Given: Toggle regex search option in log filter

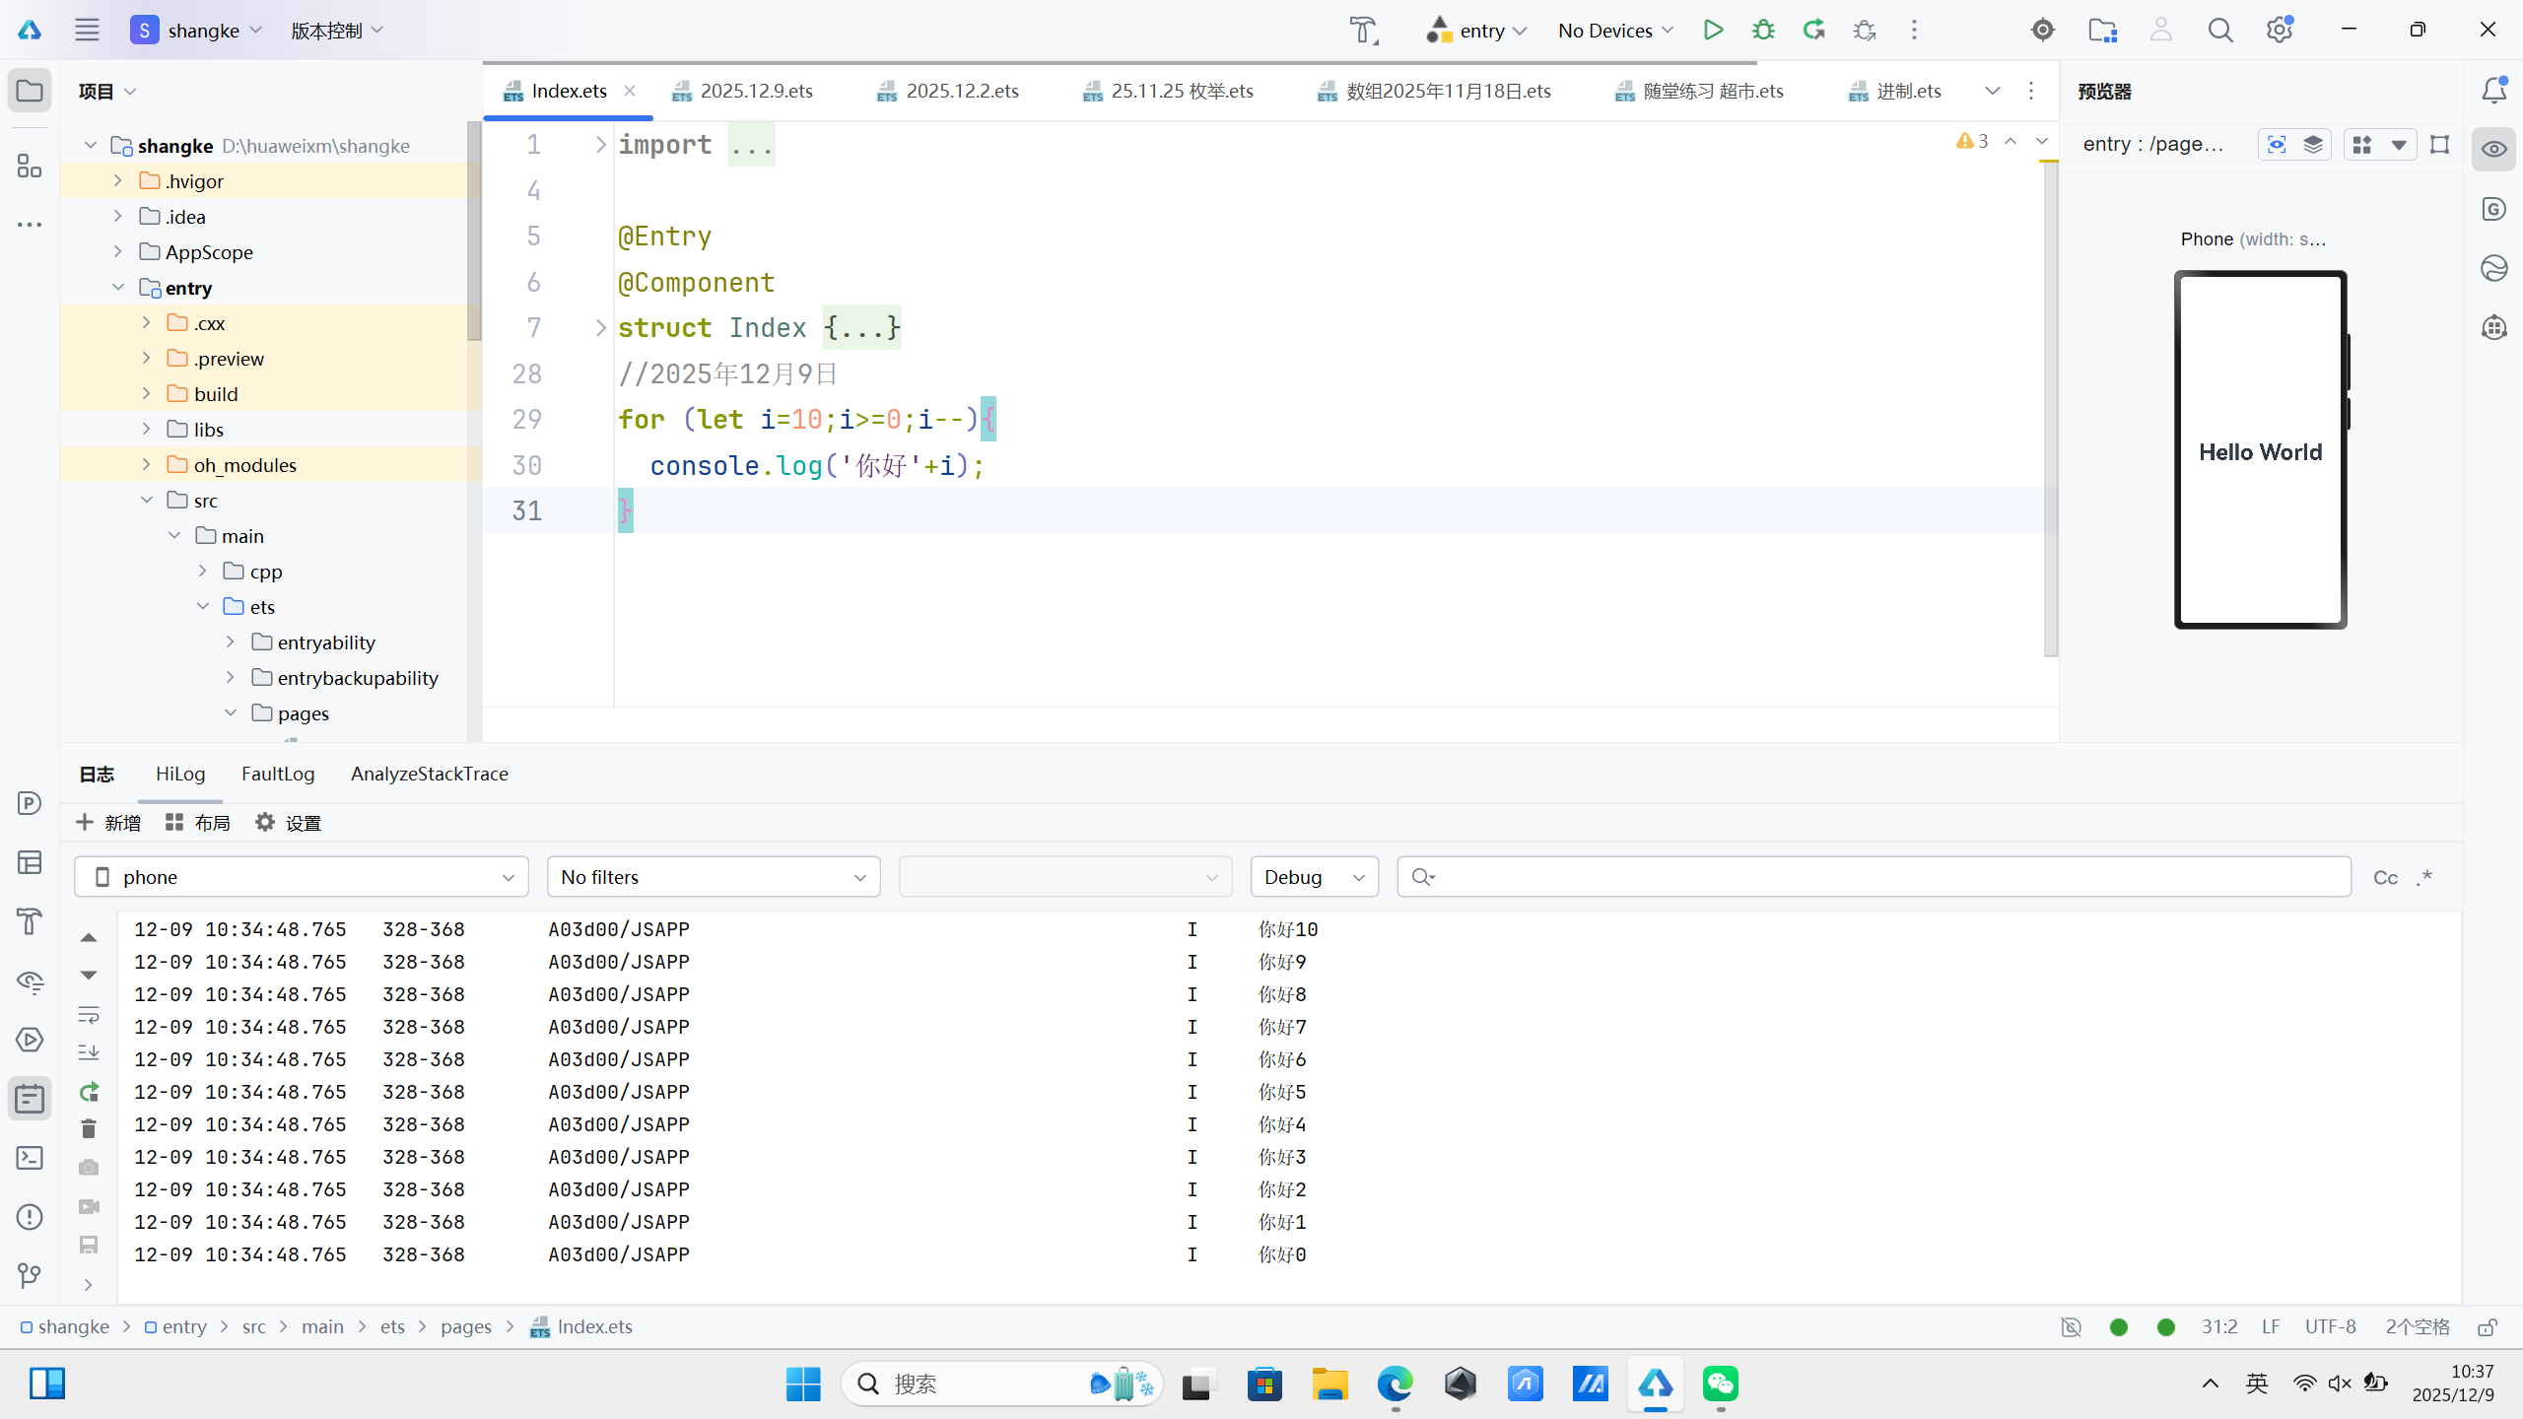Looking at the screenshot, I should [2425, 877].
